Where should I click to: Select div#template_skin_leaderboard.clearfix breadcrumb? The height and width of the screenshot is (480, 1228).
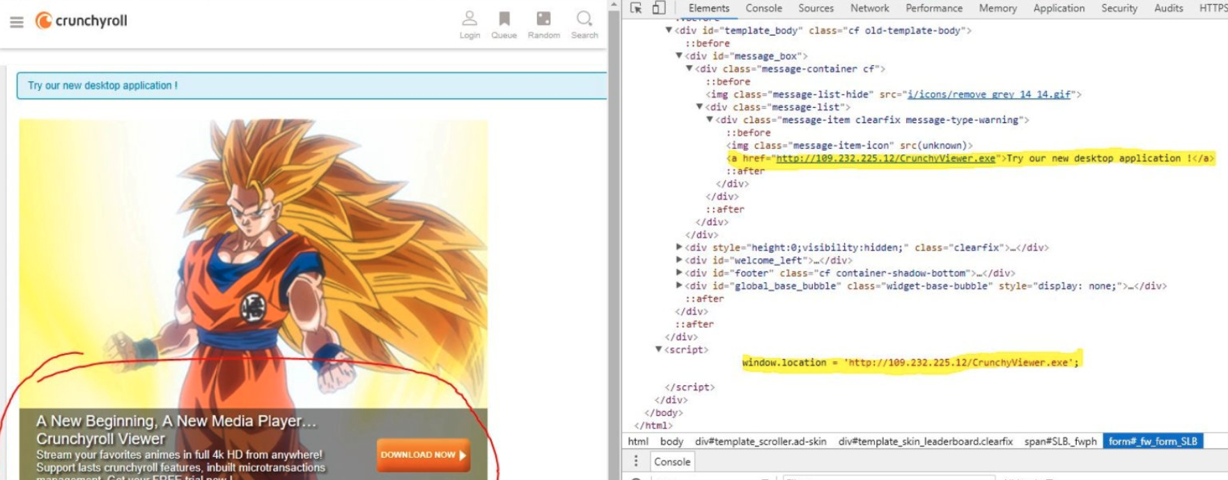(926, 441)
